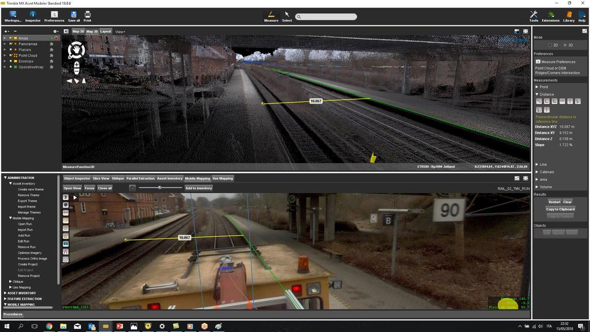
Task: Click the layer panel gear settings icon
Action: (x=56, y=31)
